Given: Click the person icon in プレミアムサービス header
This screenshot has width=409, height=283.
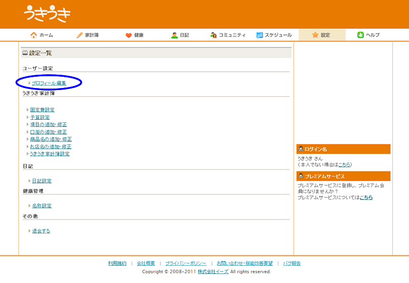Looking at the screenshot, I should click(301, 176).
